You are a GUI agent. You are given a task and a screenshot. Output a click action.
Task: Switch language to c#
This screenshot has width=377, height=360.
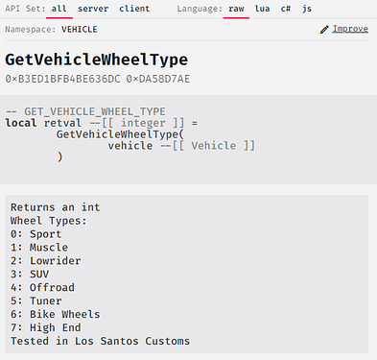click(x=286, y=9)
